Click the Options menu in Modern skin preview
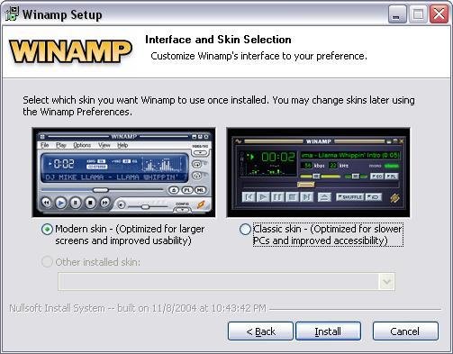 (82, 145)
